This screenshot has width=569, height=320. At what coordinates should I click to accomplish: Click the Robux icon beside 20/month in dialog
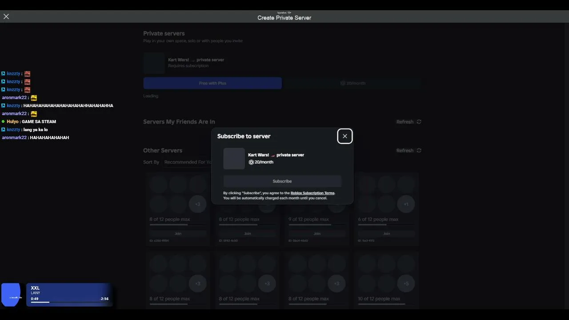(251, 162)
